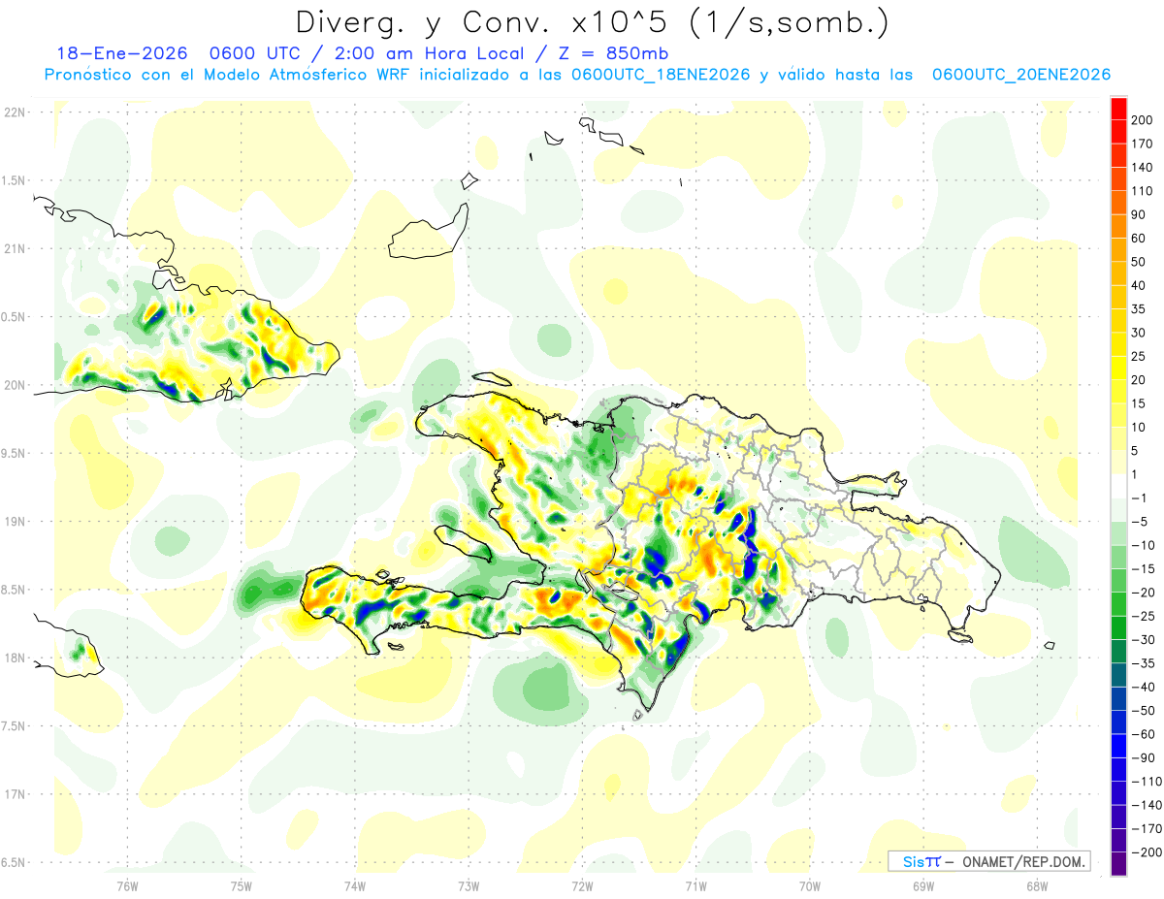Click the purple swatch below legend value -200

coord(1118,865)
